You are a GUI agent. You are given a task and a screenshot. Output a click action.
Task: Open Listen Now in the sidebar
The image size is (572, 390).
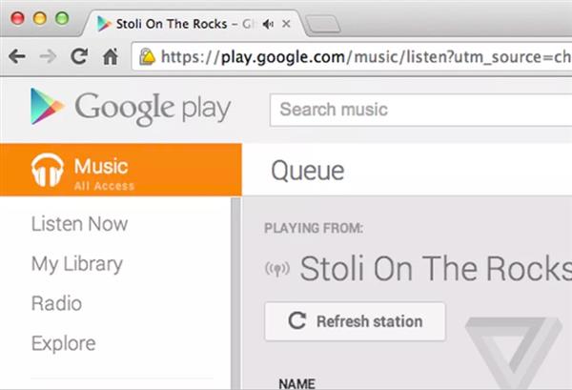[79, 224]
